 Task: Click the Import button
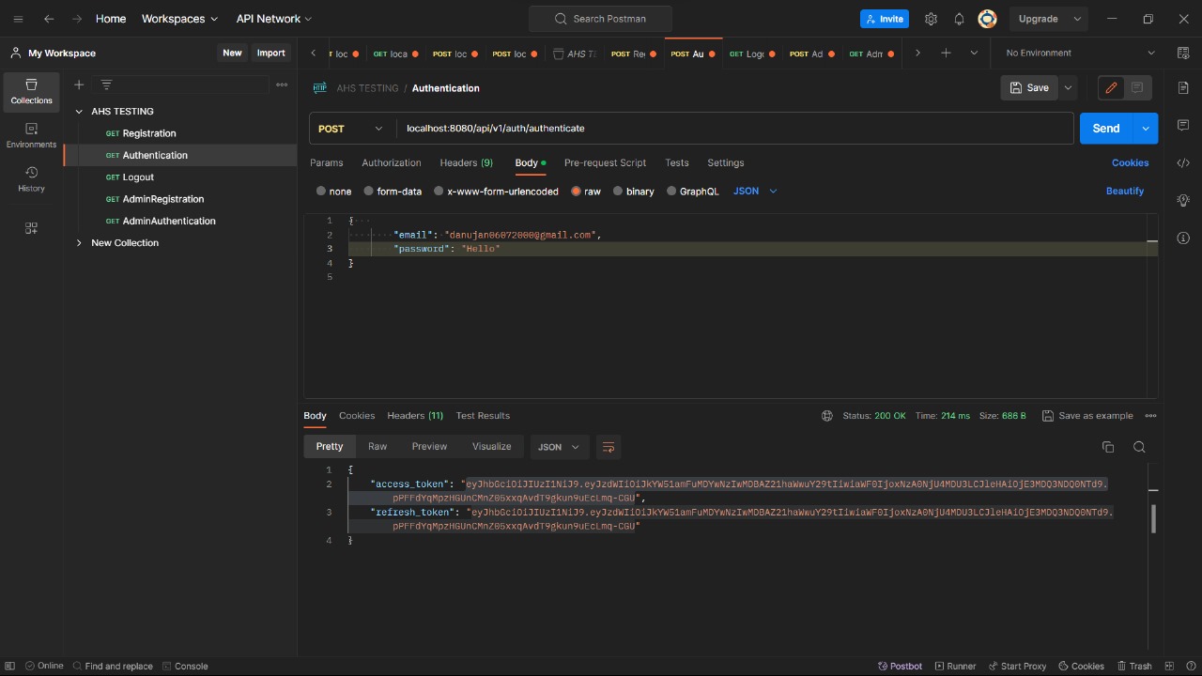tap(271, 54)
